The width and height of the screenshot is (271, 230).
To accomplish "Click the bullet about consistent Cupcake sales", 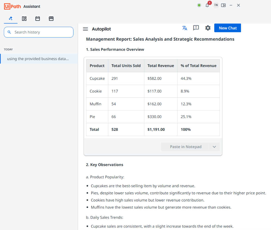I will click(162, 226).
